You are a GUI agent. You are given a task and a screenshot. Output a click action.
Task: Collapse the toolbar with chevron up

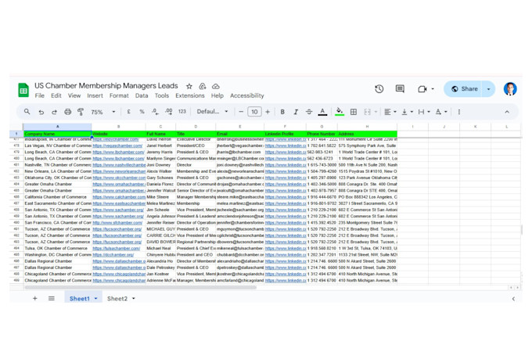(x=507, y=112)
